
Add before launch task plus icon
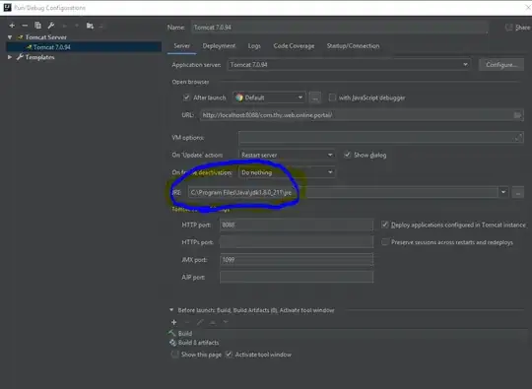[174, 322]
